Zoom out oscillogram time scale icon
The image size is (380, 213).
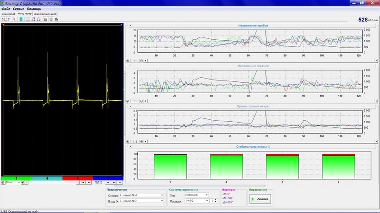point(3,183)
